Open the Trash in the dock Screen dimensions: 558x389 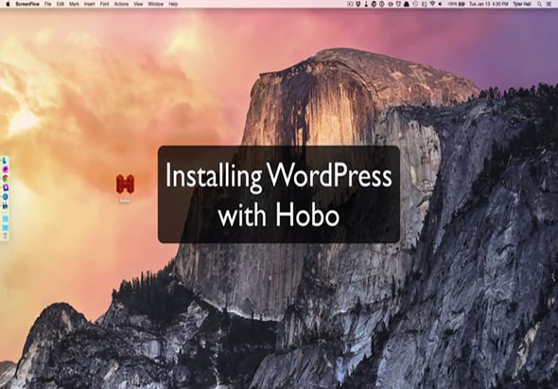(x=5, y=237)
